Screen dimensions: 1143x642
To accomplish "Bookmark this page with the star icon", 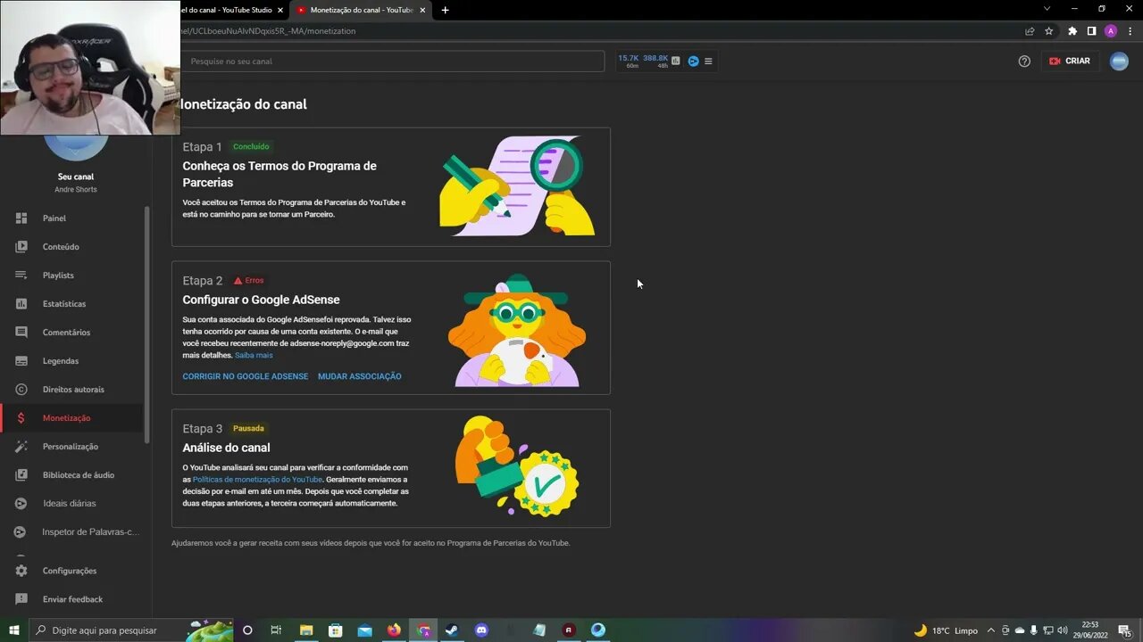I will (x=1049, y=31).
